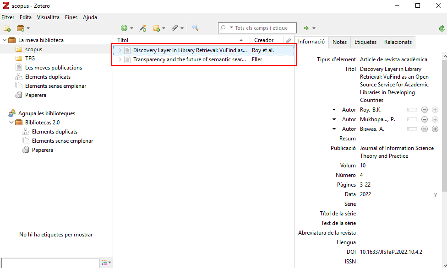Sort by Títol column header
Viewport: 447px width, 268px height.
coord(181,40)
